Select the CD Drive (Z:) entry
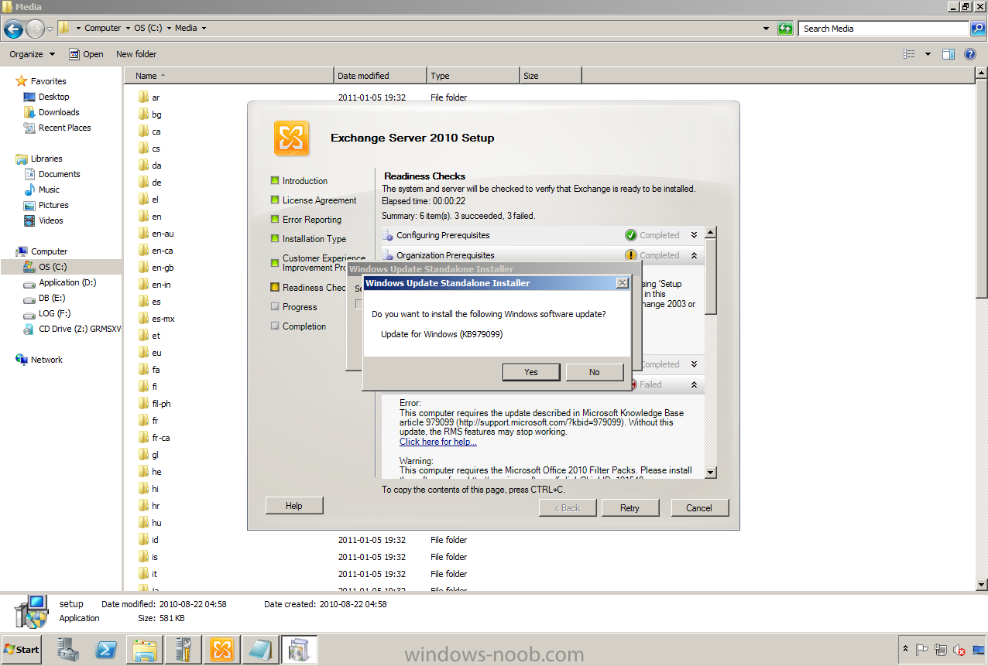 (x=80, y=329)
